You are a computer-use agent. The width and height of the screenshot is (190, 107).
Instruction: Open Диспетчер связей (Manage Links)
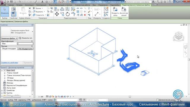(x=124, y=12)
